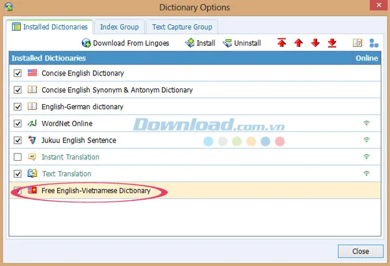Image resolution: width=390 pixels, height=266 pixels.
Task: Uncheck Concise English Dictionary checkbox
Action: click(x=18, y=73)
